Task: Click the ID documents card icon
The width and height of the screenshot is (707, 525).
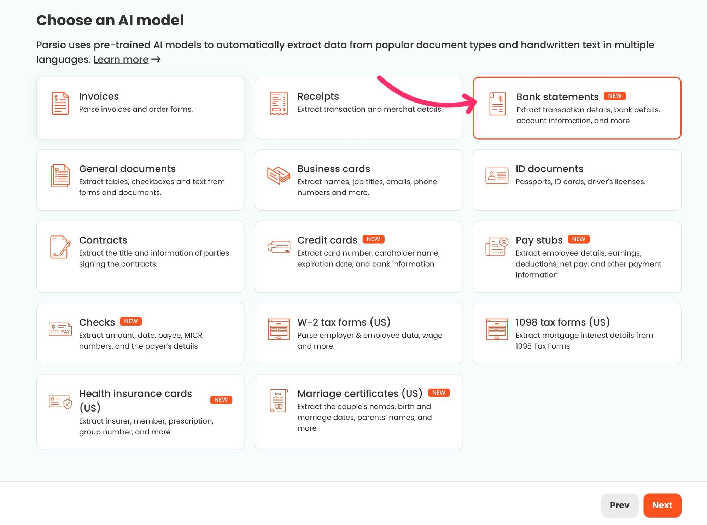Action: coord(497,176)
